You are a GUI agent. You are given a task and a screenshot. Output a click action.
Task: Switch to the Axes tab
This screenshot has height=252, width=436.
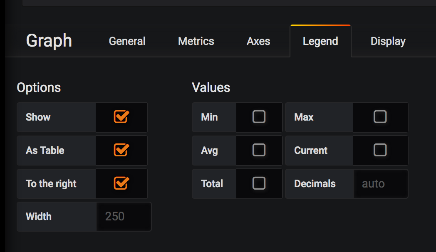[258, 41]
